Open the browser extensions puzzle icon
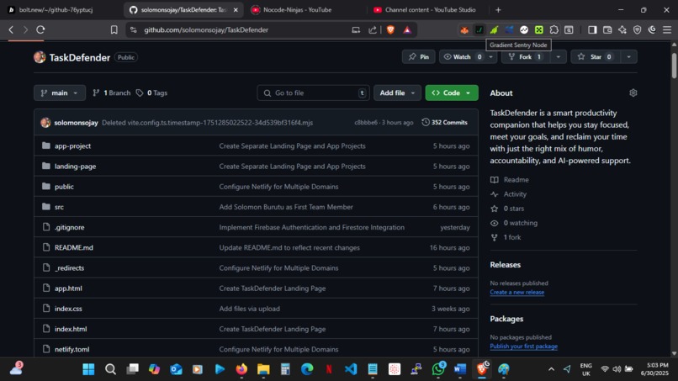The image size is (678, 381). 554,29
